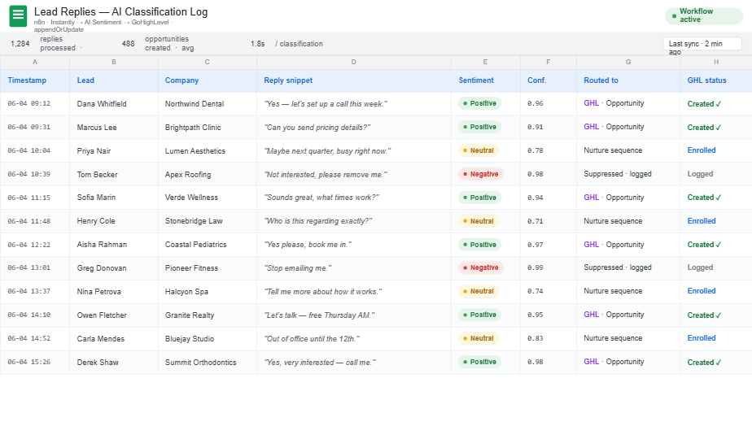
Task: Select column letter A
Action: point(34,63)
